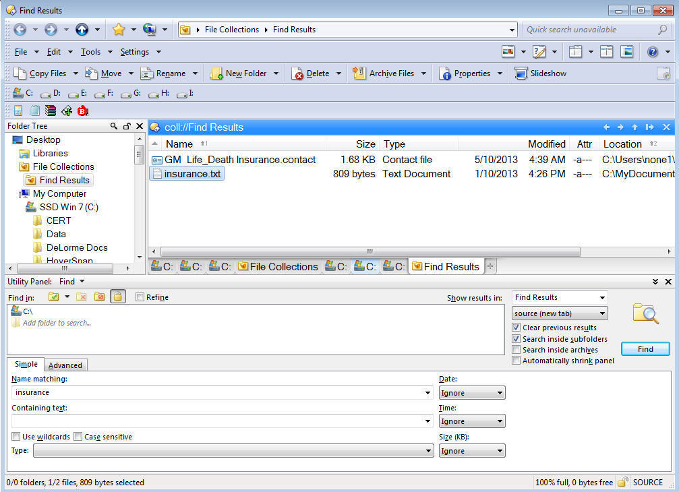The width and height of the screenshot is (679, 492).
Task: Open the Time Ignore dropdown
Action: (x=472, y=421)
